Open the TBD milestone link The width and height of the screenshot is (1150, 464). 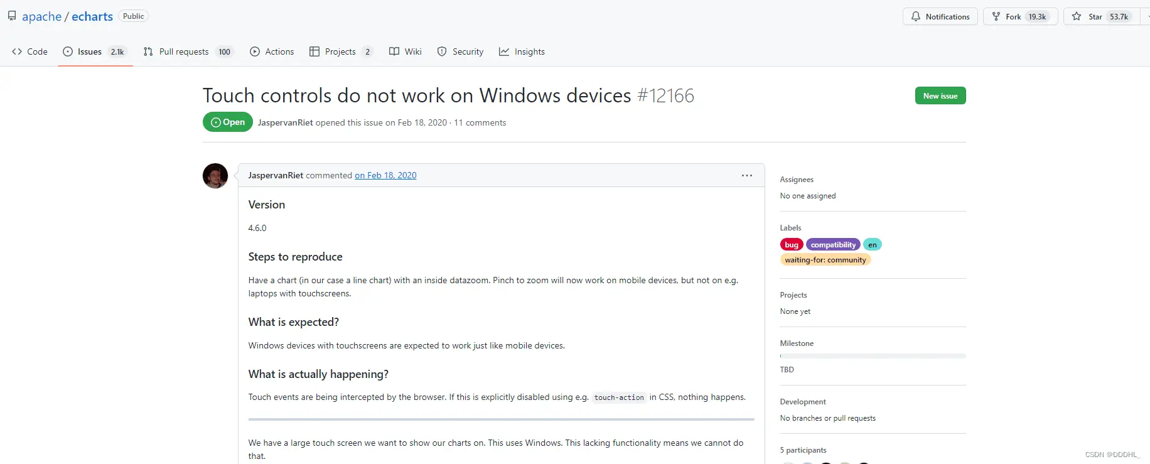tap(787, 370)
